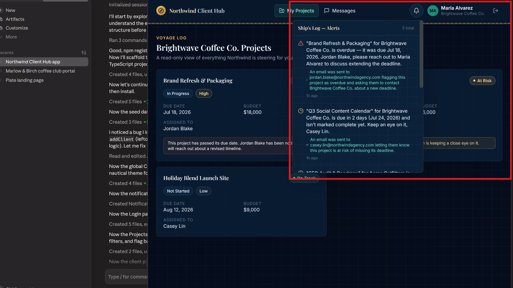
Task: Open the Holiday Blend Launch Site title
Action: 196,178
